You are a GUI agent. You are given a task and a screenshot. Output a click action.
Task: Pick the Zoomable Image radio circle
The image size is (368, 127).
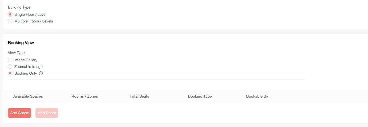(10, 67)
